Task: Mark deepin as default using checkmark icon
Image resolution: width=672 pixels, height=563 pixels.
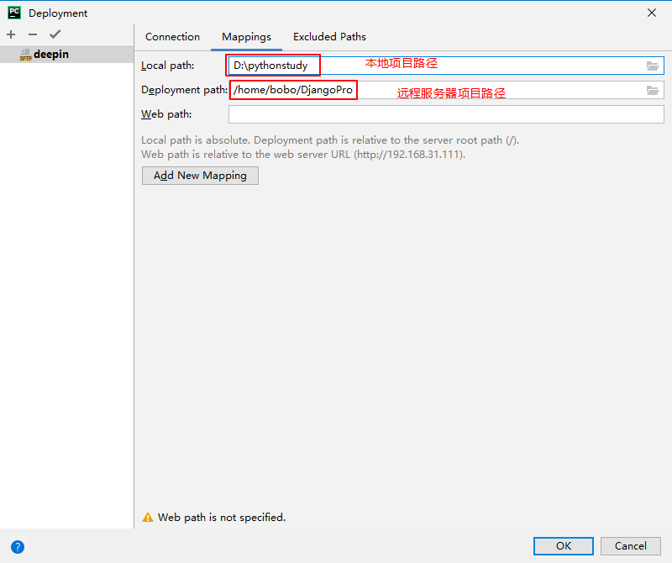Action: (55, 34)
